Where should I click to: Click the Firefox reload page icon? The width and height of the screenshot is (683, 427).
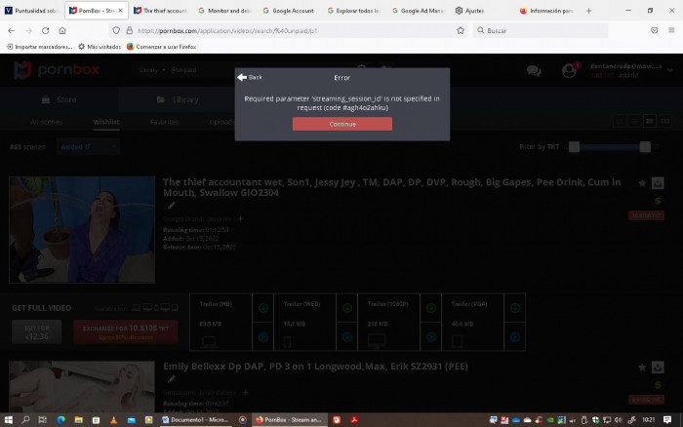(45, 30)
